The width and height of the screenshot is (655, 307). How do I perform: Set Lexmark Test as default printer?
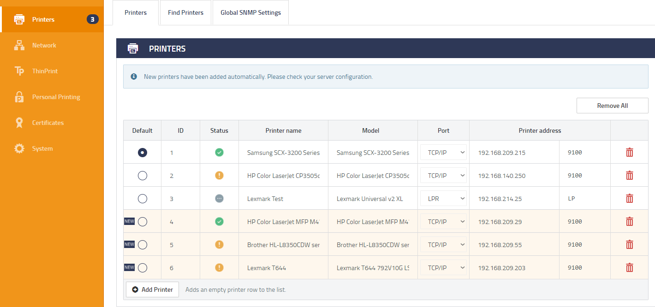143,198
